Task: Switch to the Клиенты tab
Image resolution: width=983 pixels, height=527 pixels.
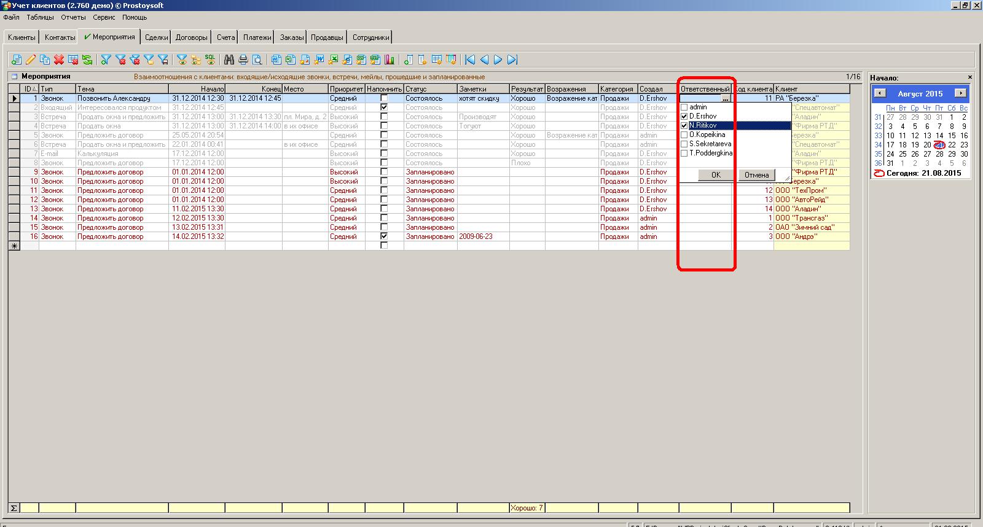Action: pos(22,37)
